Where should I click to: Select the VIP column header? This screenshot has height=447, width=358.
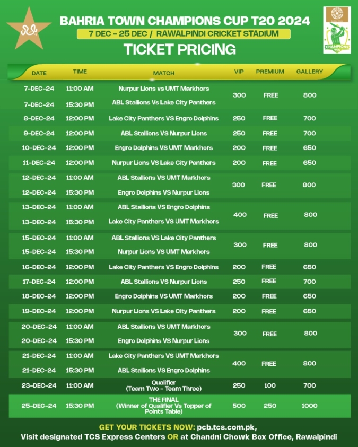(x=239, y=72)
